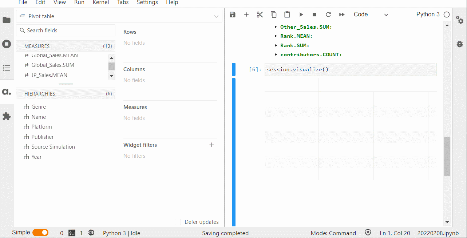Open the Pivot table widget dropdown
Image resolution: width=467 pixels, height=238 pixels.
(119, 16)
